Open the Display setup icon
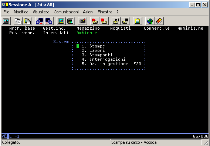The image size is (210, 146). [x=61, y=21]
